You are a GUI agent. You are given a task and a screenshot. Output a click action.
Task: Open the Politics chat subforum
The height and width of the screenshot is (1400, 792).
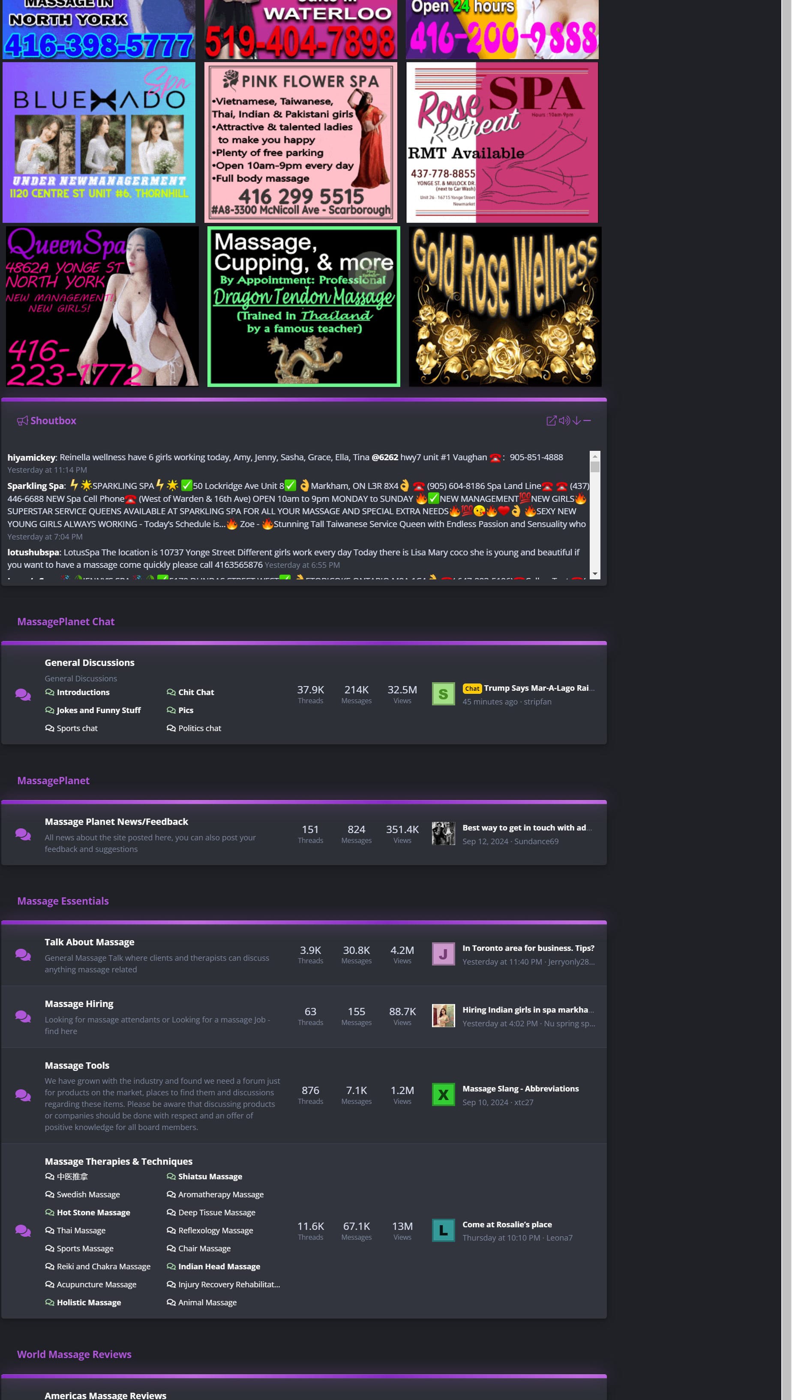pyautogui.click(x=199, y=728)
